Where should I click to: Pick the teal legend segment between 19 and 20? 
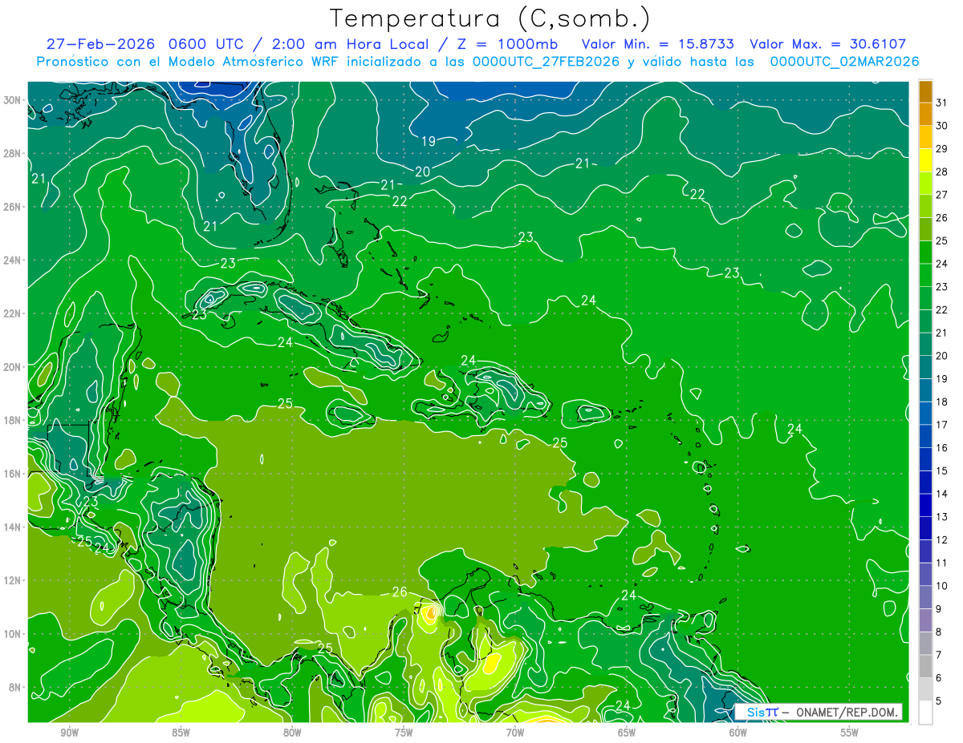point(925,367)
